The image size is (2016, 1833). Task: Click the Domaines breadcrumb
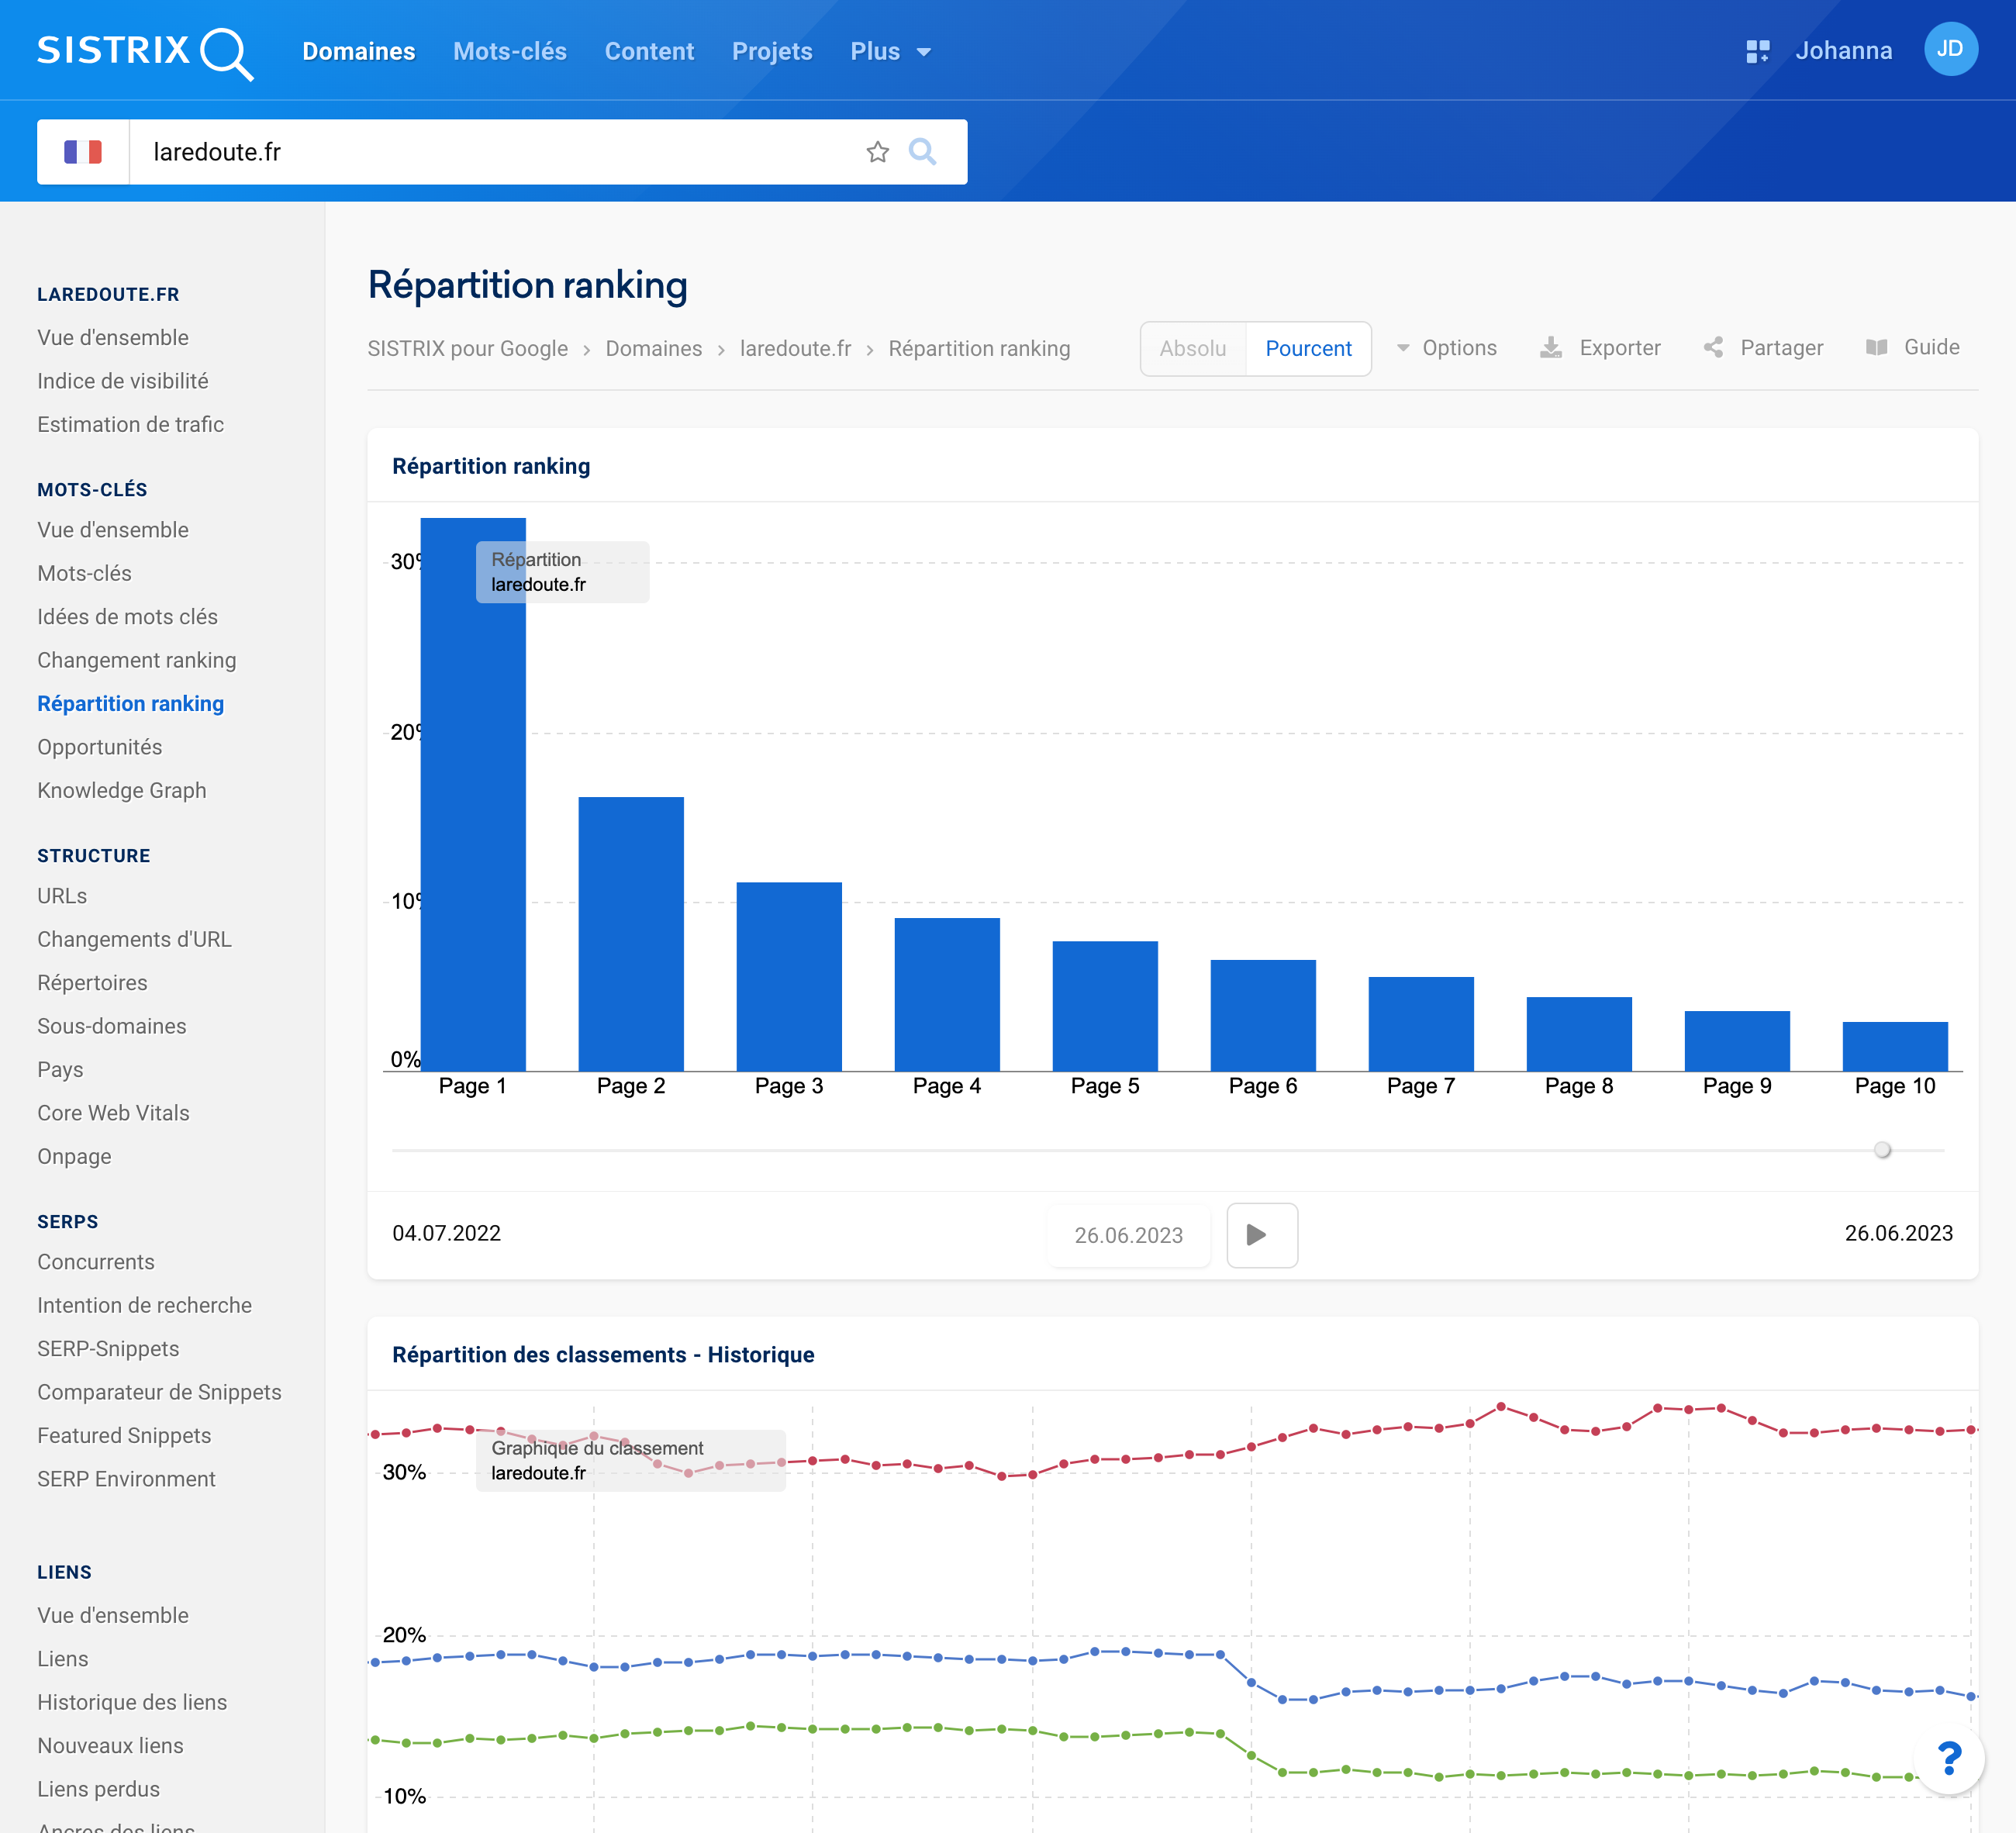(654, 349)
